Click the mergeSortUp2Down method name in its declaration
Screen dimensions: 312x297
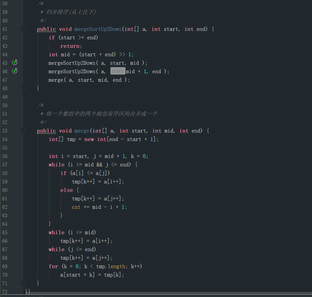point(98,29)
